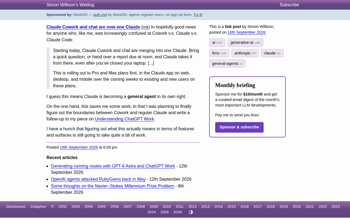The image size is (350, 219).
Task: Go to the 2012 archive
Action: (x=192, y=207)
